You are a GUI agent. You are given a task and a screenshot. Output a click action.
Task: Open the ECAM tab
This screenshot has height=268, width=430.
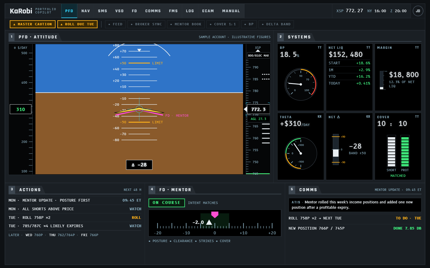[208, 11]
